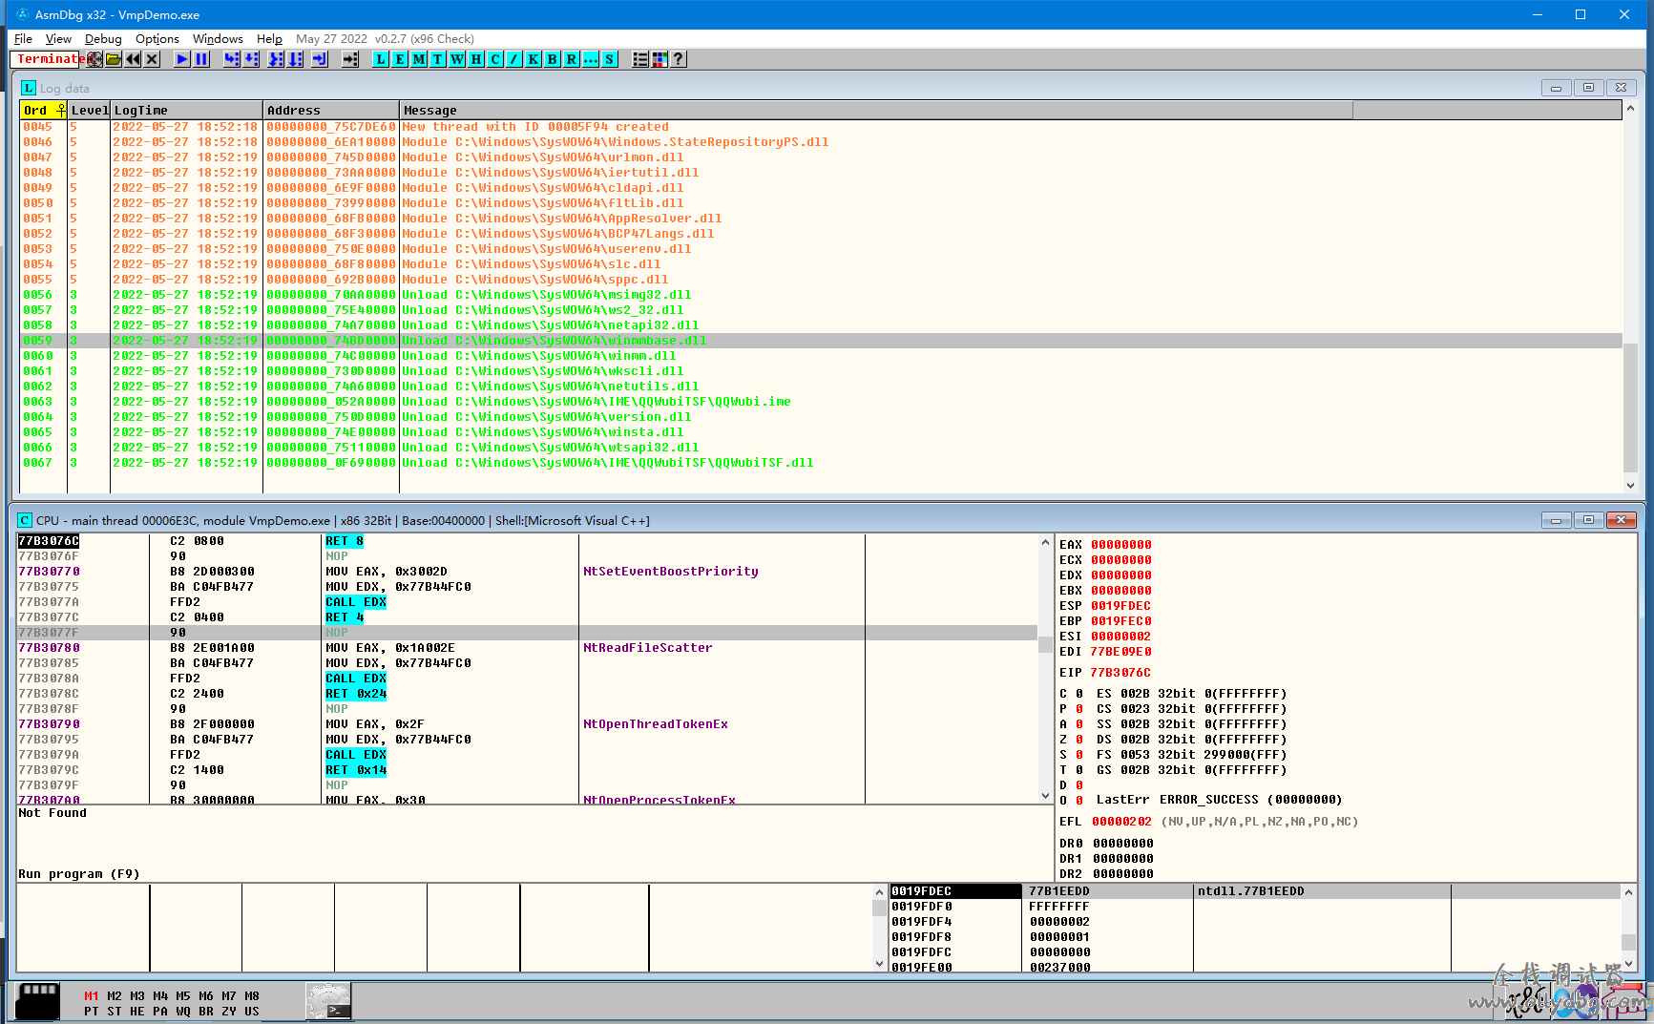
Task: Click the X close-program toolbar icon
Action: coord(152,59)
